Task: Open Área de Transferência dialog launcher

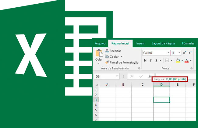Action: tap(139, 68)
